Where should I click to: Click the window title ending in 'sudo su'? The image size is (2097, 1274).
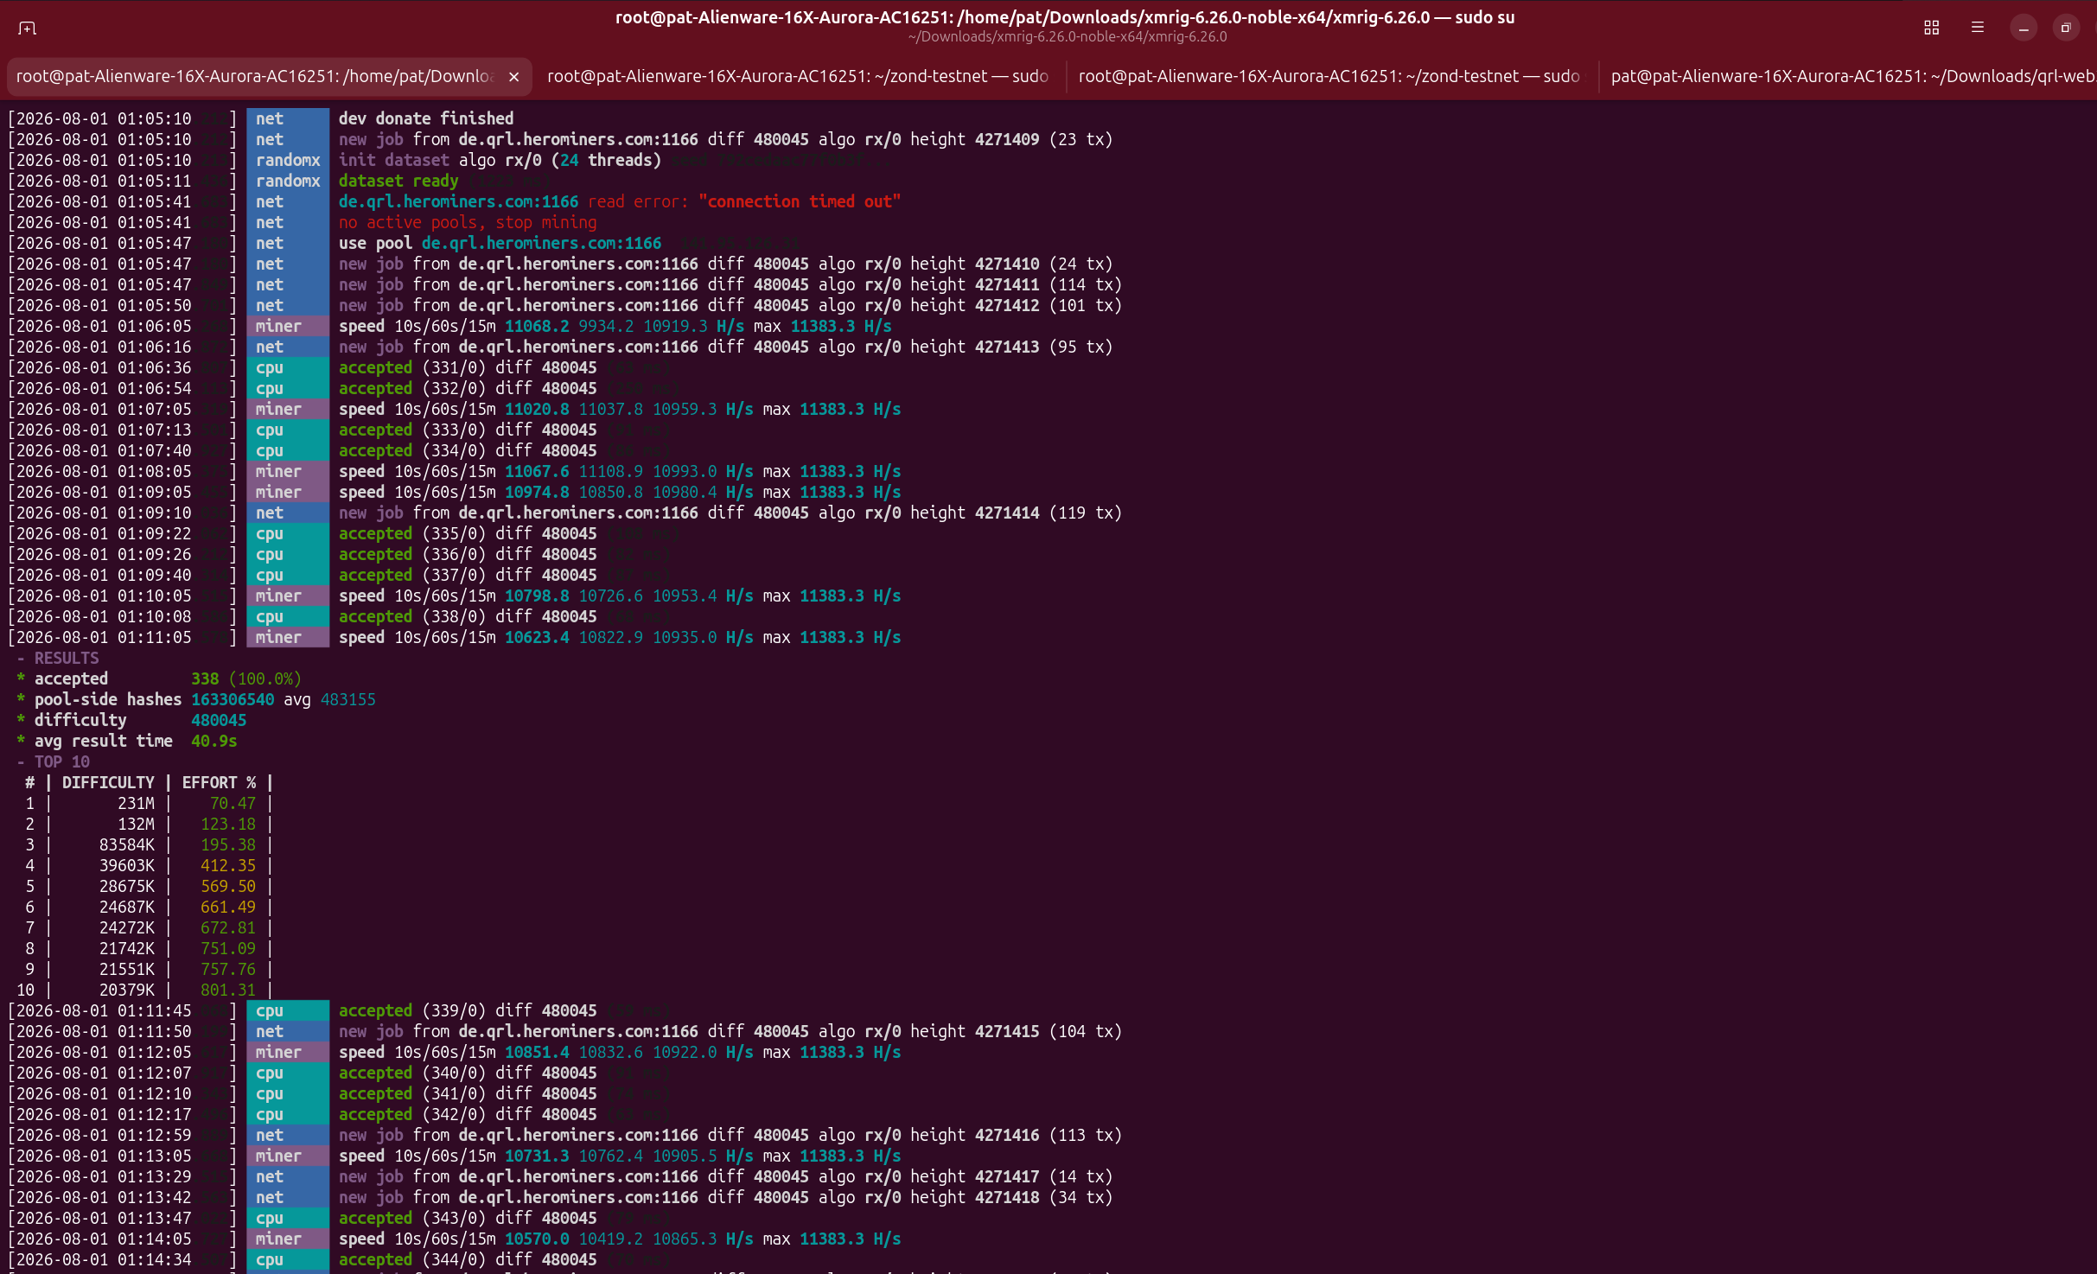(1065, 17)
